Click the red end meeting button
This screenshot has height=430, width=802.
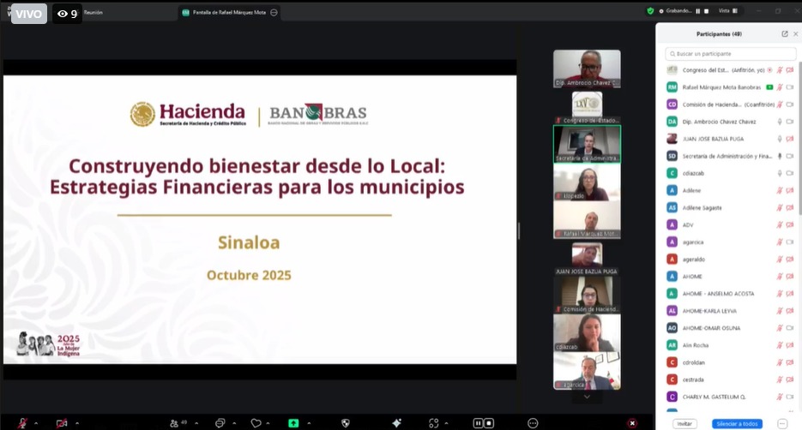pos(632,423)
